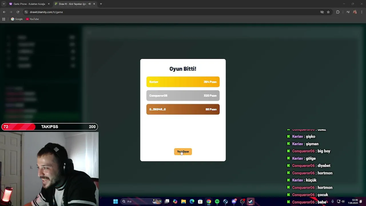Launch Copilot from the taskbar
The height and width of the screenshot is (206, 366).
pos(175,201)
